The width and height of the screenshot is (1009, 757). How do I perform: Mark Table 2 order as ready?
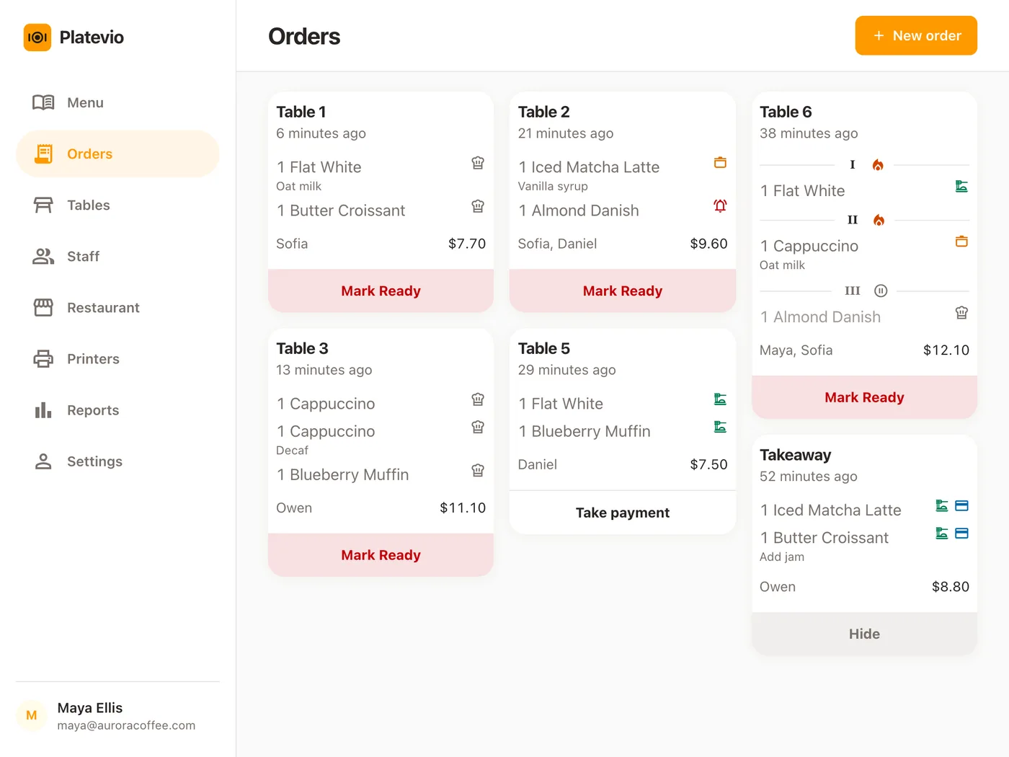coord(623,291)
